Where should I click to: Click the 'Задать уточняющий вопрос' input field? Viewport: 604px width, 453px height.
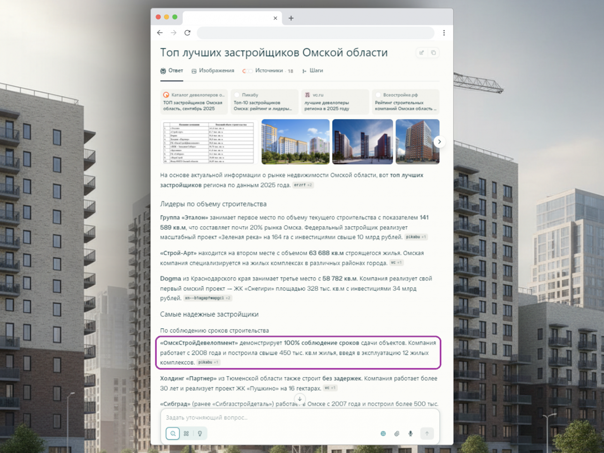coord(300,417)
